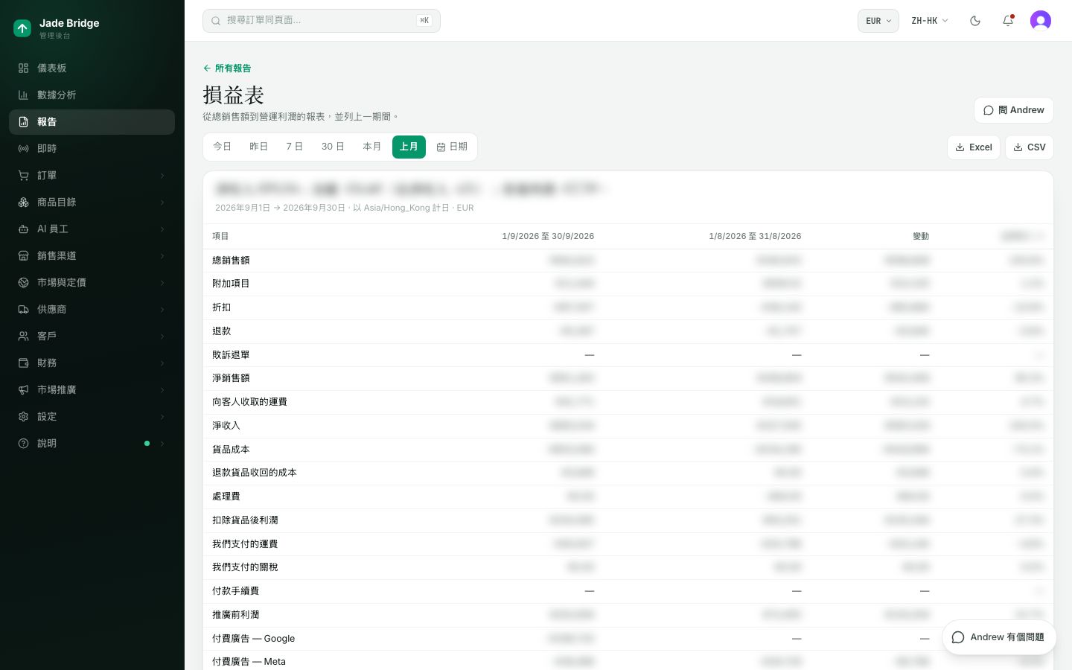Open the EUR currency dropdown

(x=878, y=21)
